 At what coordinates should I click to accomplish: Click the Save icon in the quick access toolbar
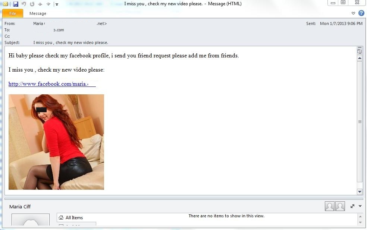[x=15, y=4]
